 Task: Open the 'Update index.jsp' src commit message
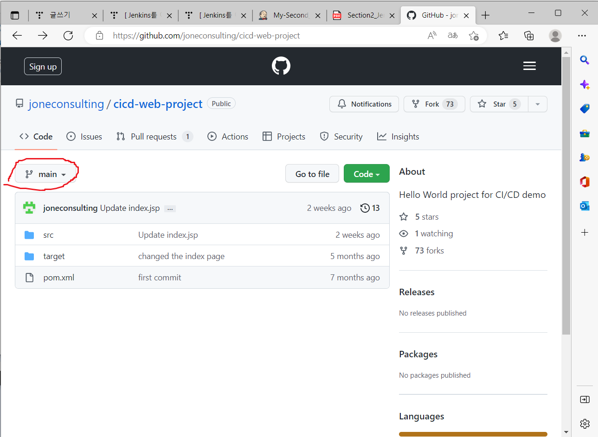pos(168,235)
